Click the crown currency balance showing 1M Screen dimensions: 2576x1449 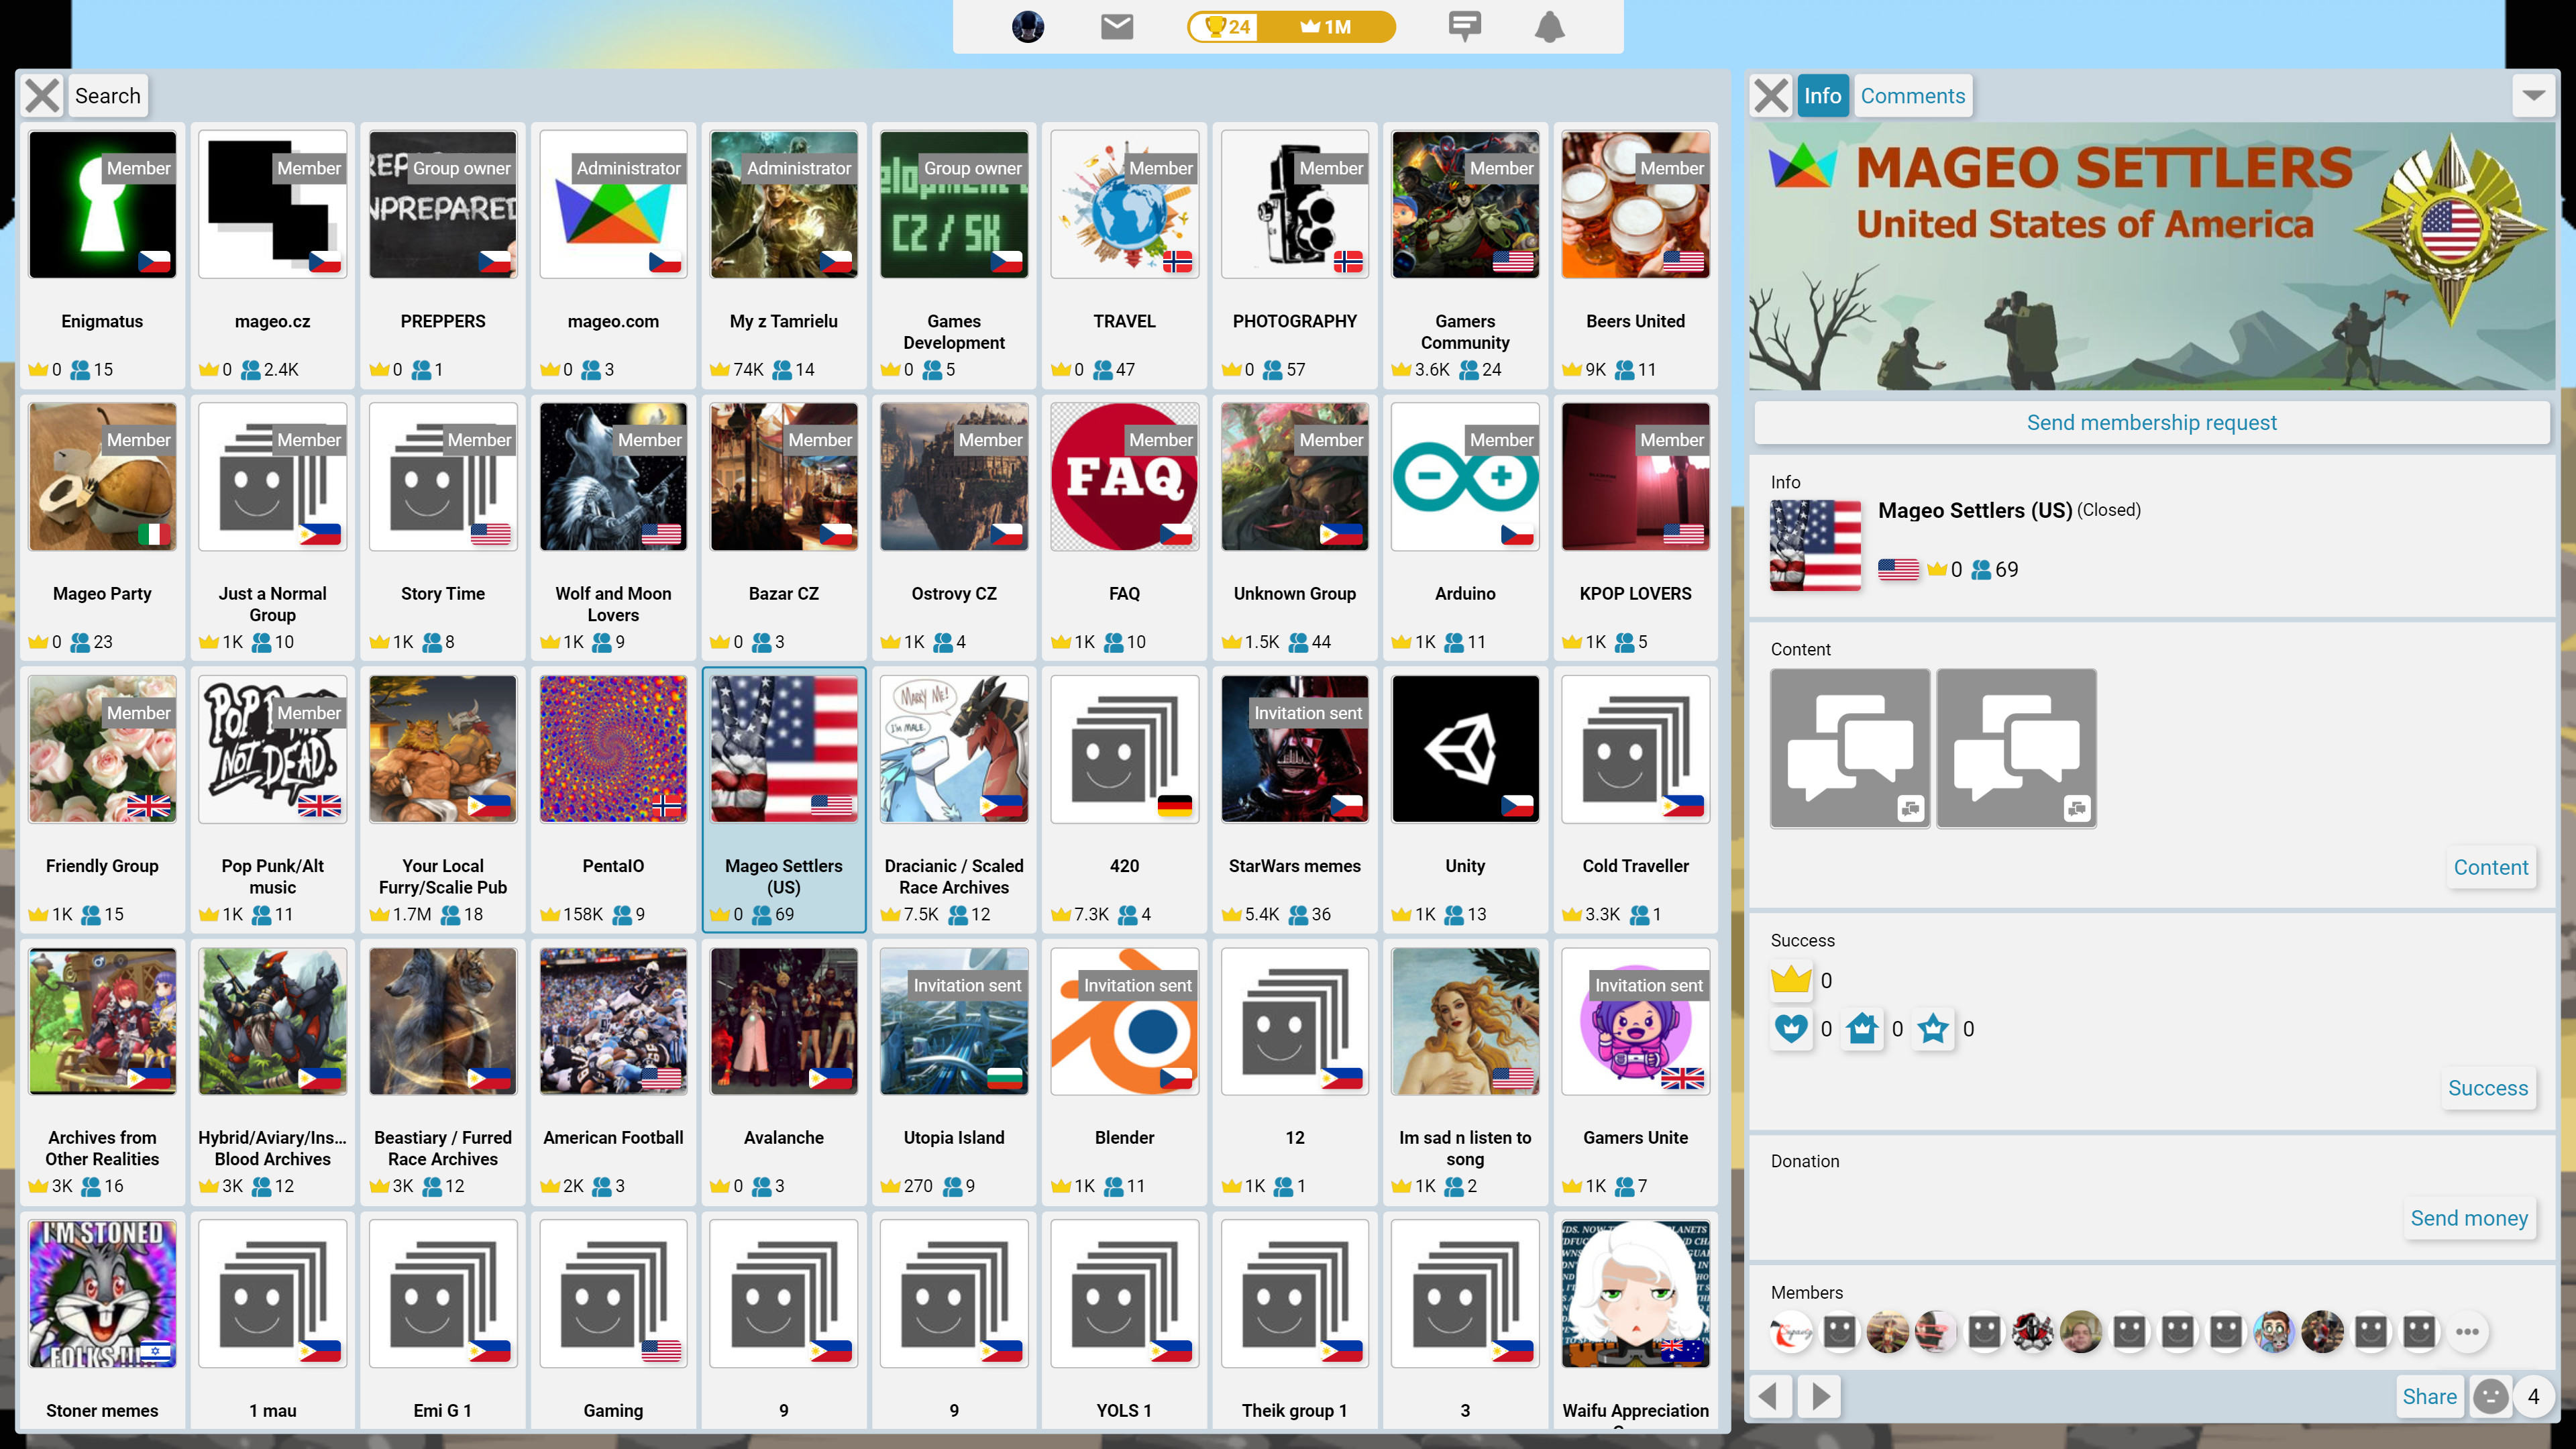pos(1327,27)
